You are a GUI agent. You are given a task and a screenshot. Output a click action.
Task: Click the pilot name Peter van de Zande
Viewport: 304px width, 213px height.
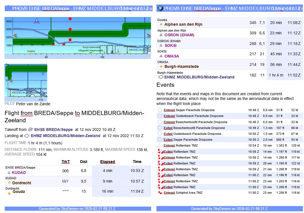pyautogui.click(x=33, y=104)
